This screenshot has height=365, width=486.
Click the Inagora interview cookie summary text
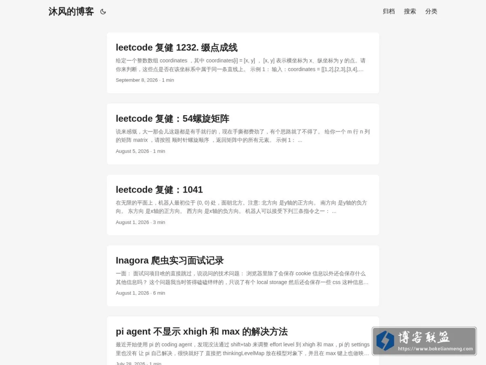[243, 278]
